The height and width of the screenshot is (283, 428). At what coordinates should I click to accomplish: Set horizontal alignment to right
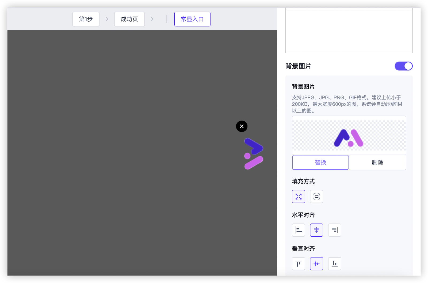click(334, 230)
